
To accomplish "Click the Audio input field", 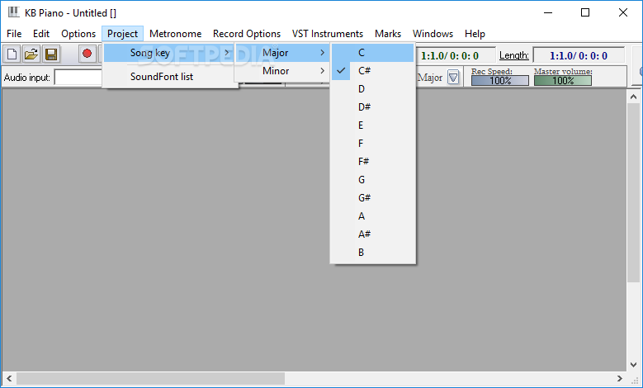I will point(78,77).
